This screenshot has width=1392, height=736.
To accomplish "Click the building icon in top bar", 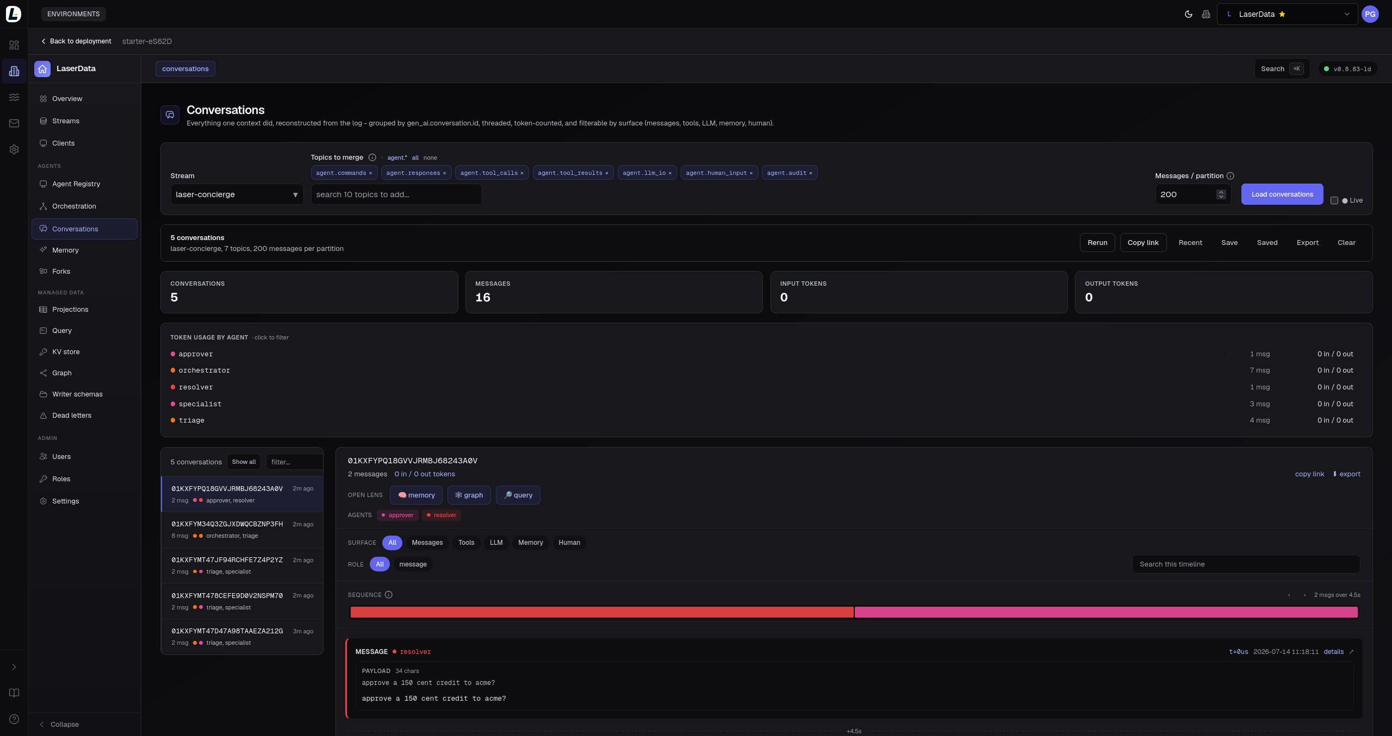I will tap(1206, 14).
